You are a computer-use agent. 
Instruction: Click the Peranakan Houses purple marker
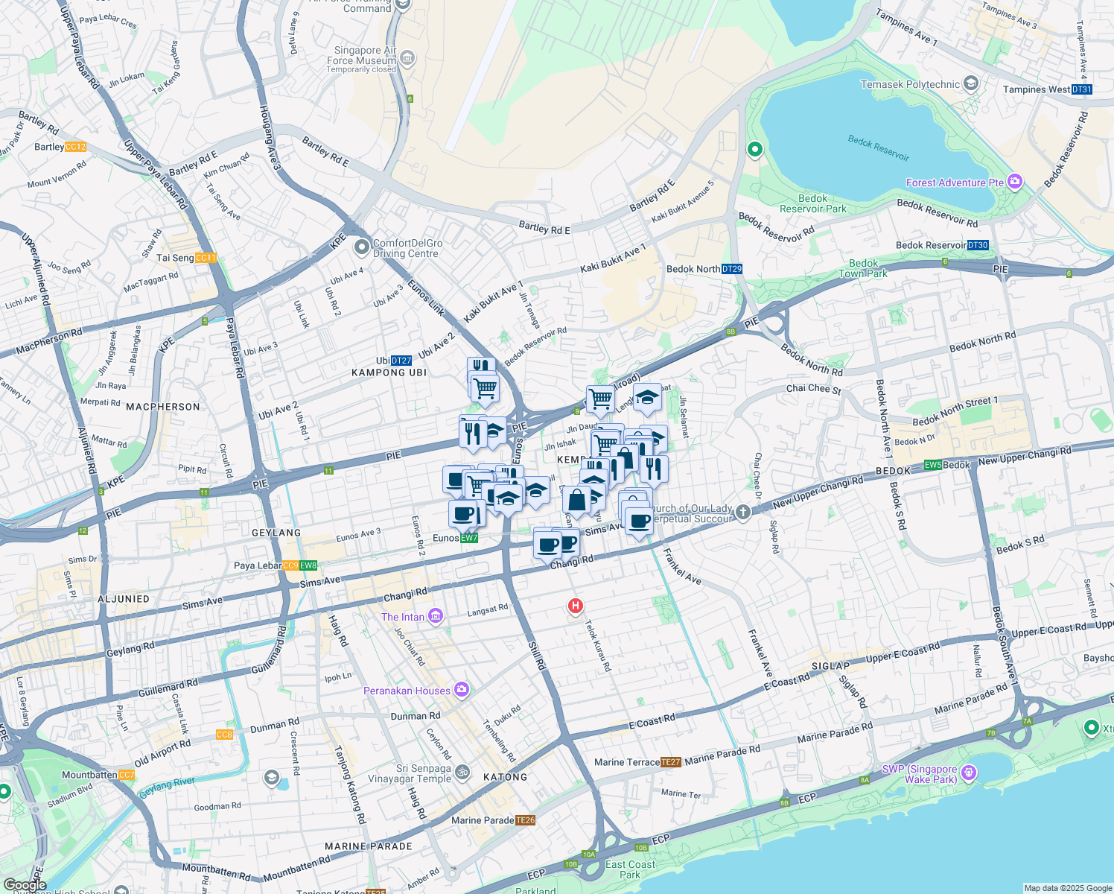click(x=462, y=690)
